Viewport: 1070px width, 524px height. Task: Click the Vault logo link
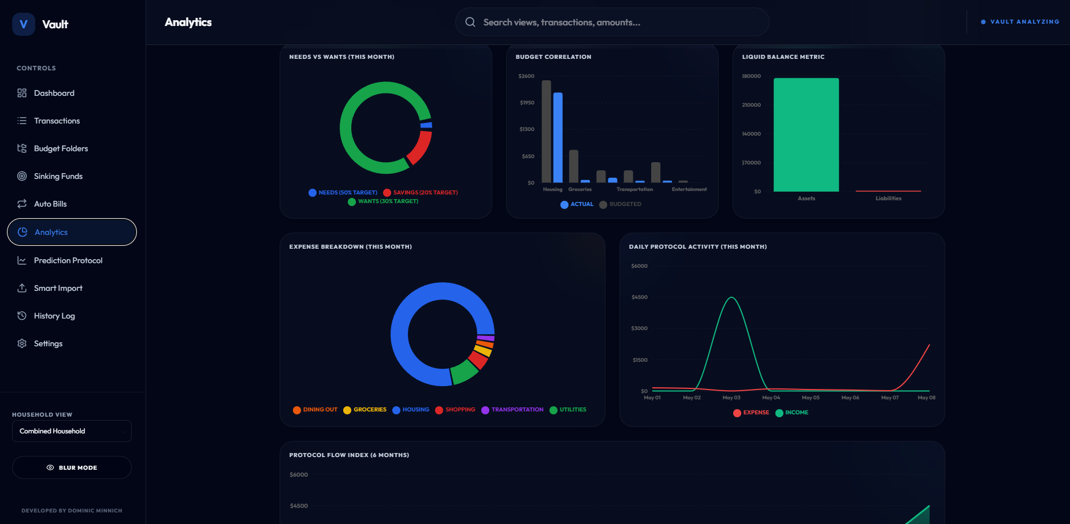[40, 24]
